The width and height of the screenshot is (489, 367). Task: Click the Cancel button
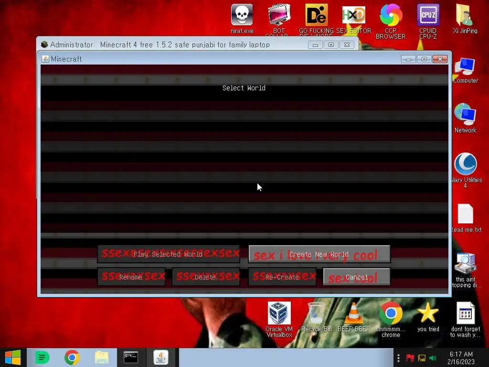[356, 277]
